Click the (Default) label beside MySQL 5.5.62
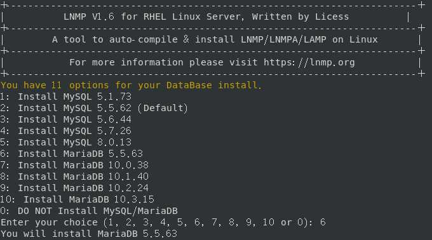Viewport: 432px width, 240px height. coord(163,108)
